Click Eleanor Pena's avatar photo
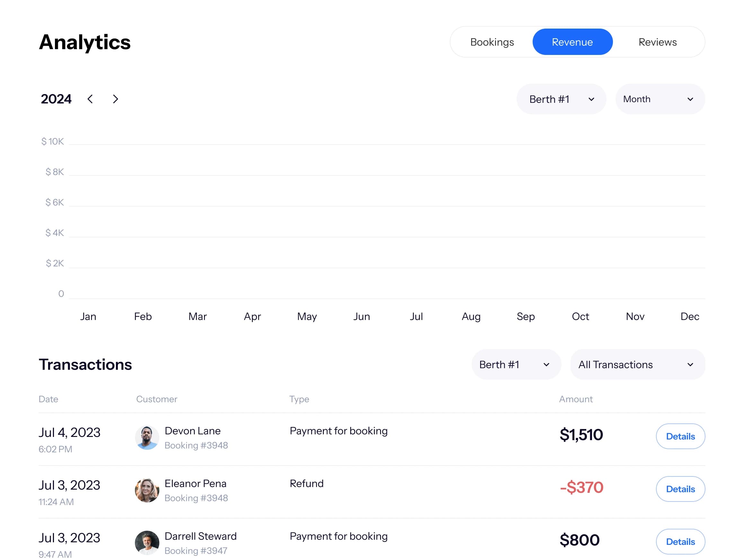 (147, 490)
